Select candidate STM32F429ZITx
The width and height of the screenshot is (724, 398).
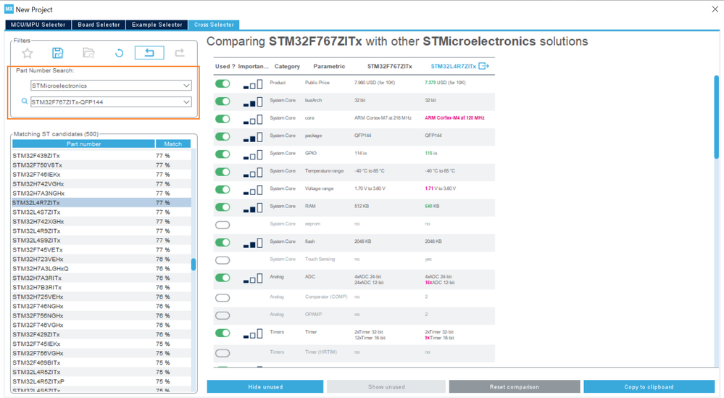point(101,334)
